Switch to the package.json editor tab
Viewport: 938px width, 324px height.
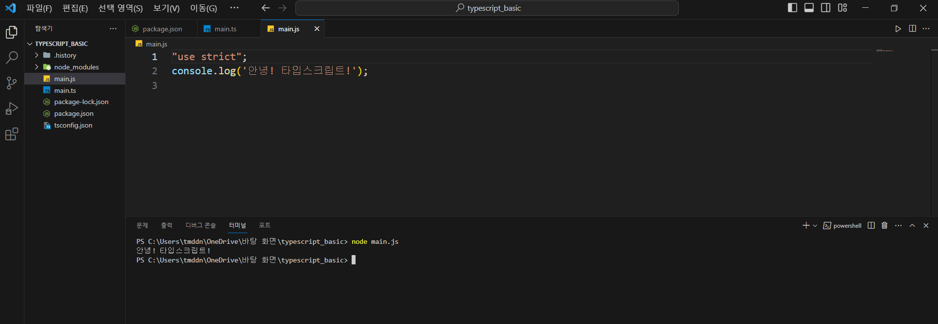point(161,29)
